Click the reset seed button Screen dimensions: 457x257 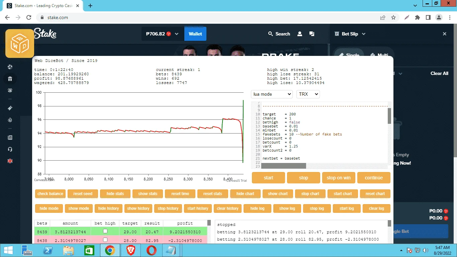(83, 194)
